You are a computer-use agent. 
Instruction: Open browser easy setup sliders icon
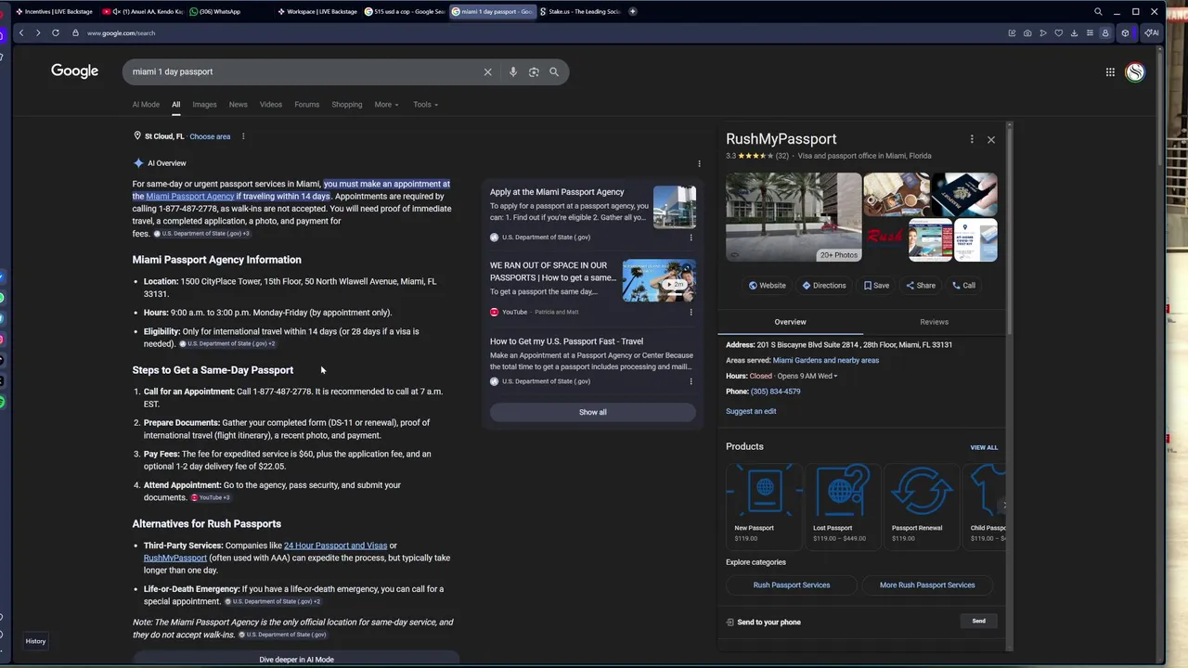pos(1090,32)
